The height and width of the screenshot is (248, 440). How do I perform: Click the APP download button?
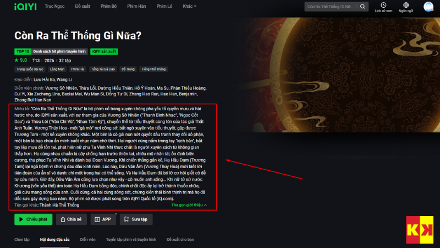coord(103,219)
